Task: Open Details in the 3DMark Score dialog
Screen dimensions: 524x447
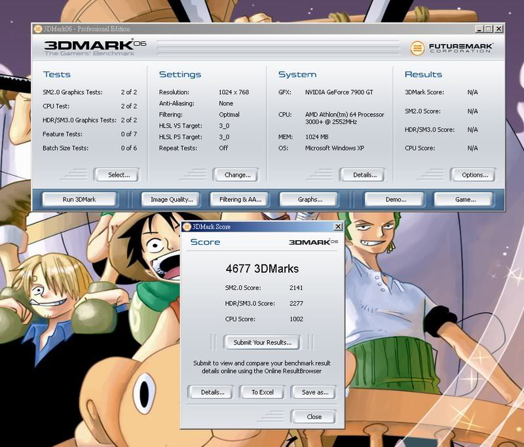Action: 212,392
